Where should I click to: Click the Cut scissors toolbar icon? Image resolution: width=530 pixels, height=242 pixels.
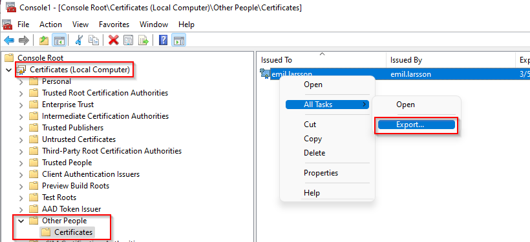click(x=79, y=41)
